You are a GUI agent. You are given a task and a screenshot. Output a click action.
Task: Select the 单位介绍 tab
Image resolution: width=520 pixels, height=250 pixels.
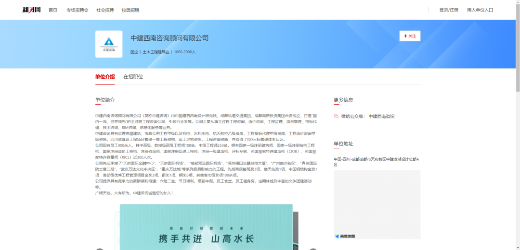tap(105, 77)
